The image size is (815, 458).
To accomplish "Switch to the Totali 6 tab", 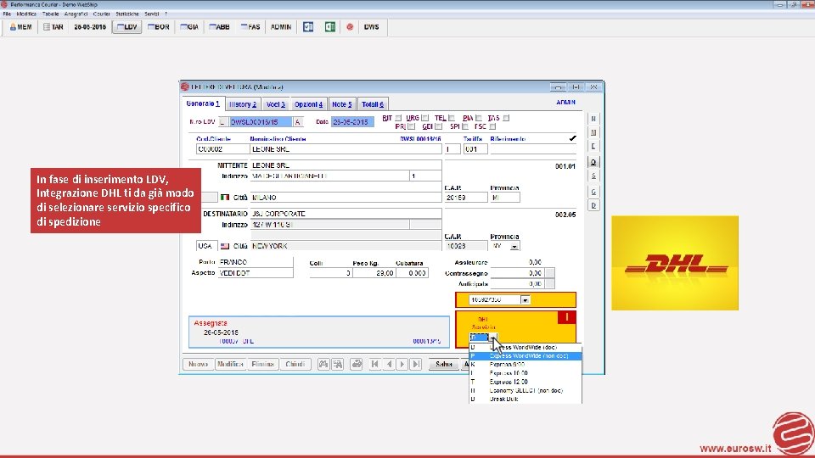I will (x=373, y=104).
